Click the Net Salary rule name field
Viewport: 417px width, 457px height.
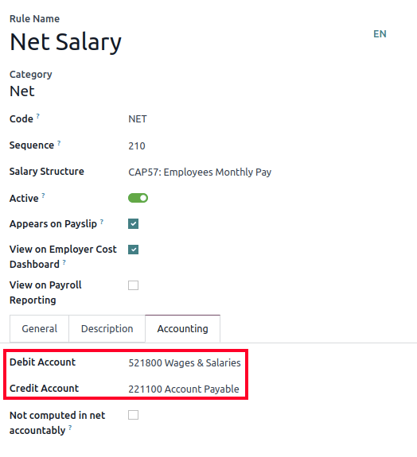66,42
